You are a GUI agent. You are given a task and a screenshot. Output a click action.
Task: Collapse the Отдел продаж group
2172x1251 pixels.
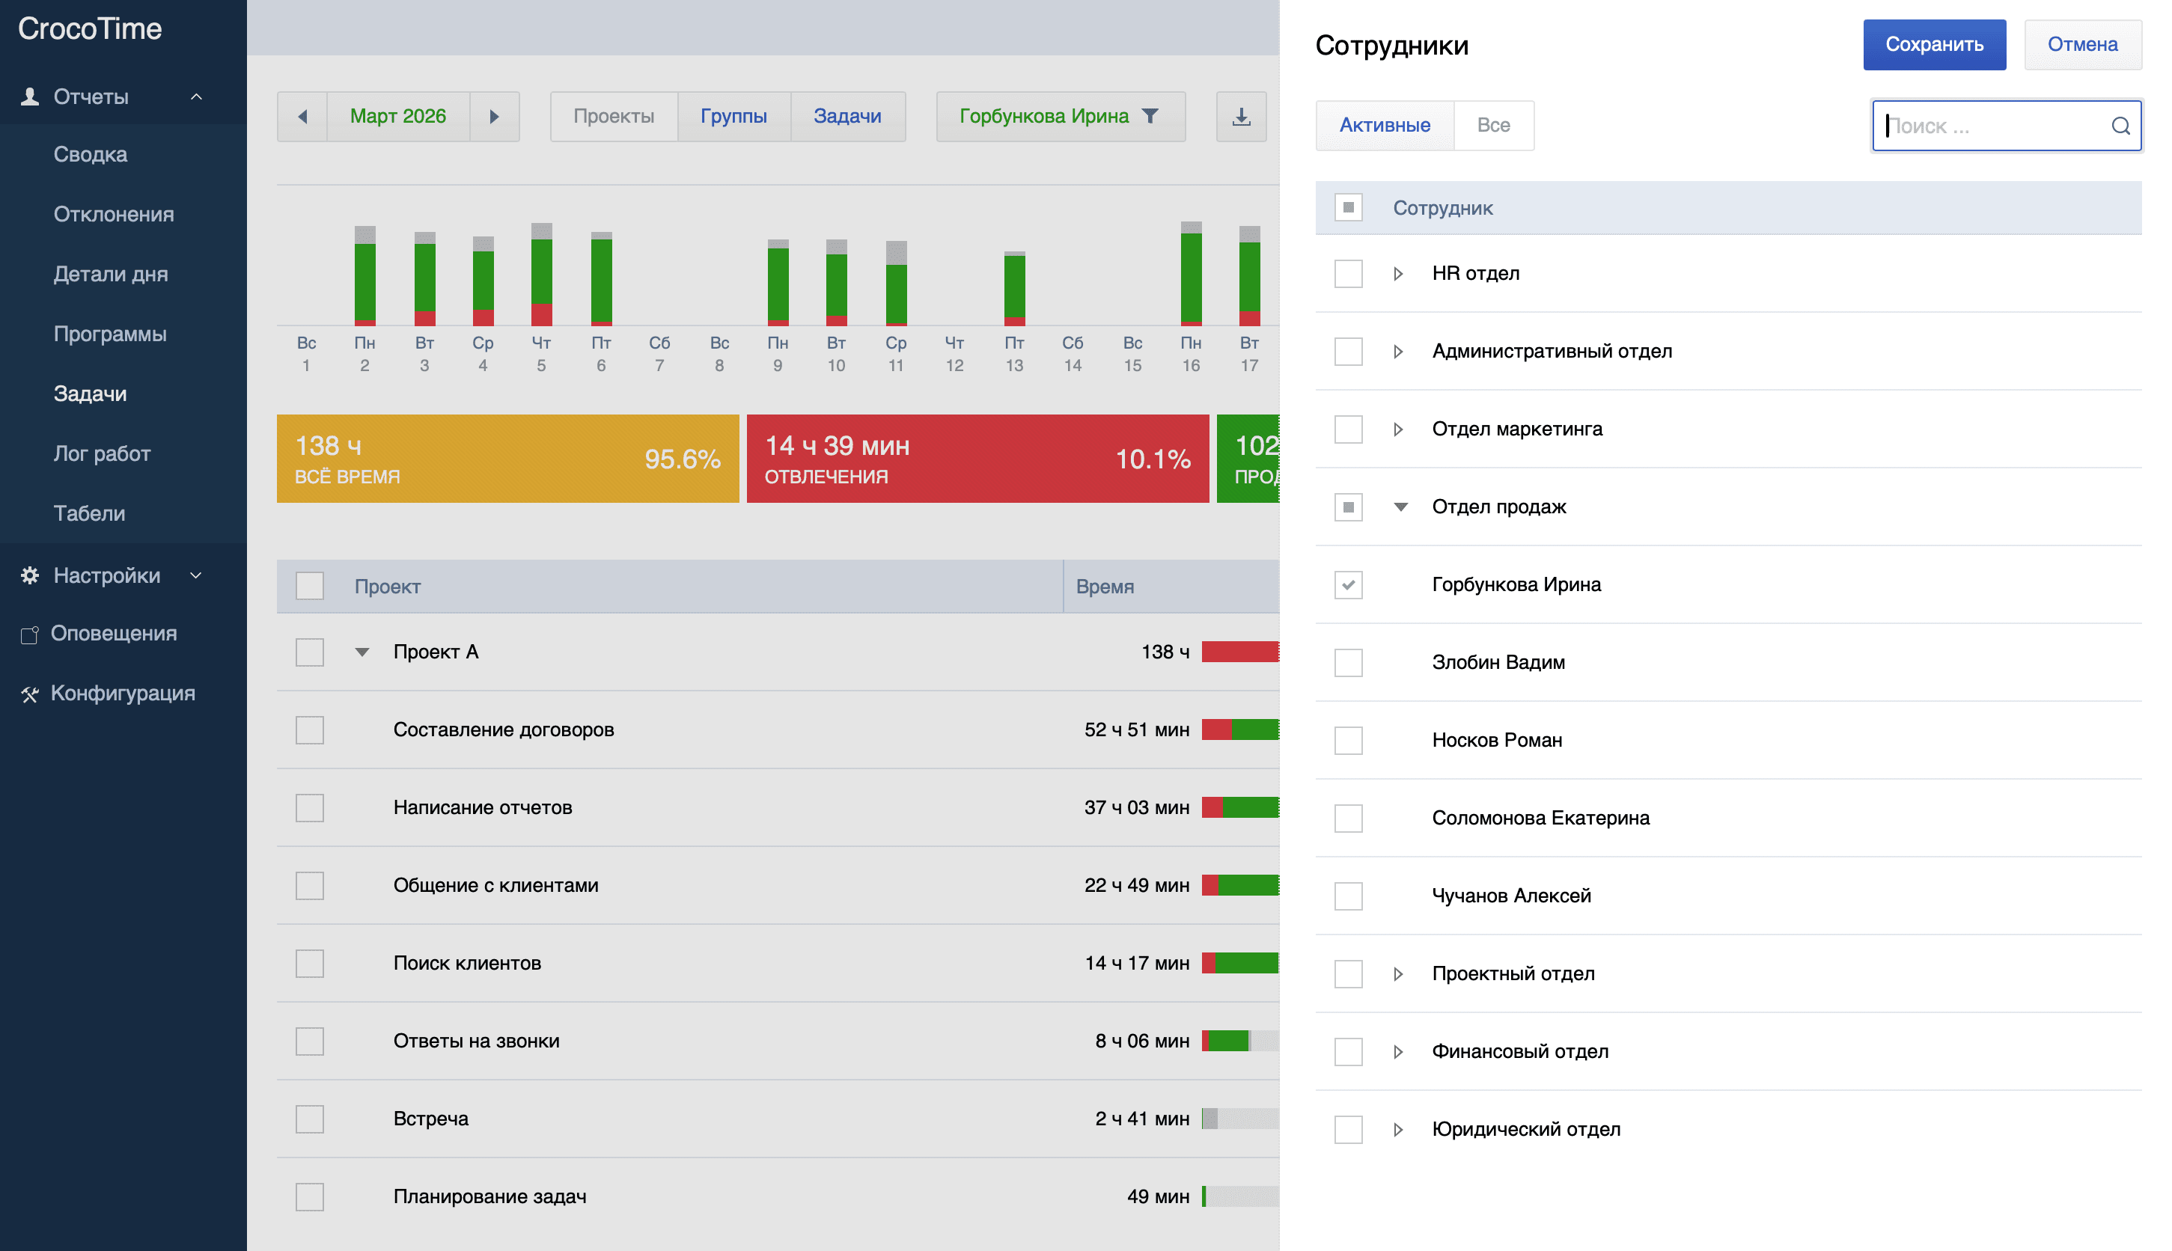[x=1400, y=507]
